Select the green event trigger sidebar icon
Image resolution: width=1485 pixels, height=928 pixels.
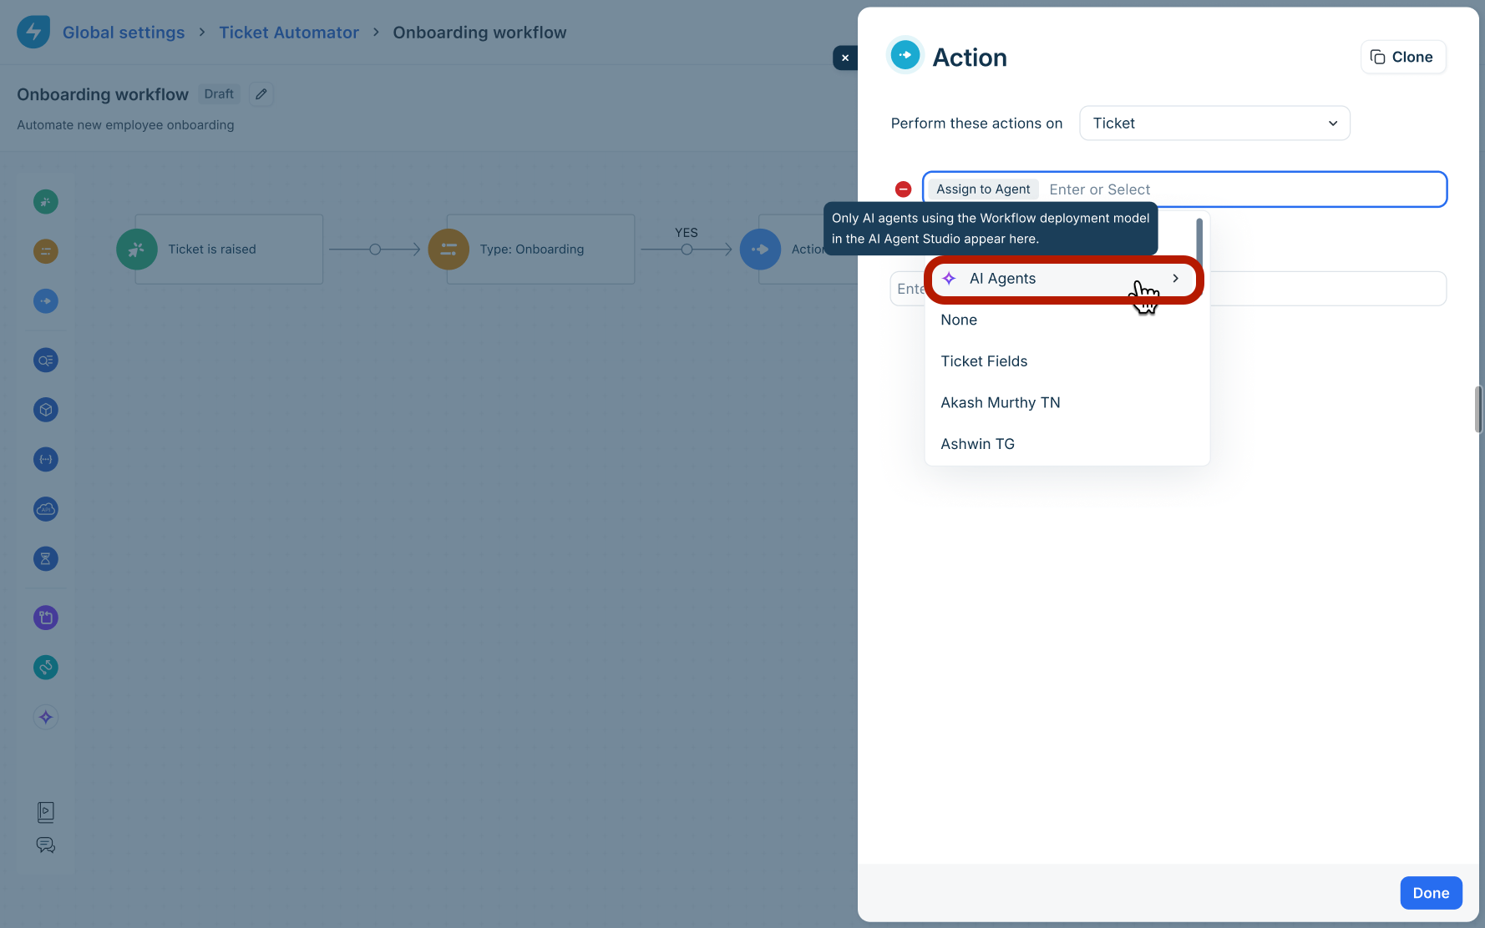click(46, 201)
